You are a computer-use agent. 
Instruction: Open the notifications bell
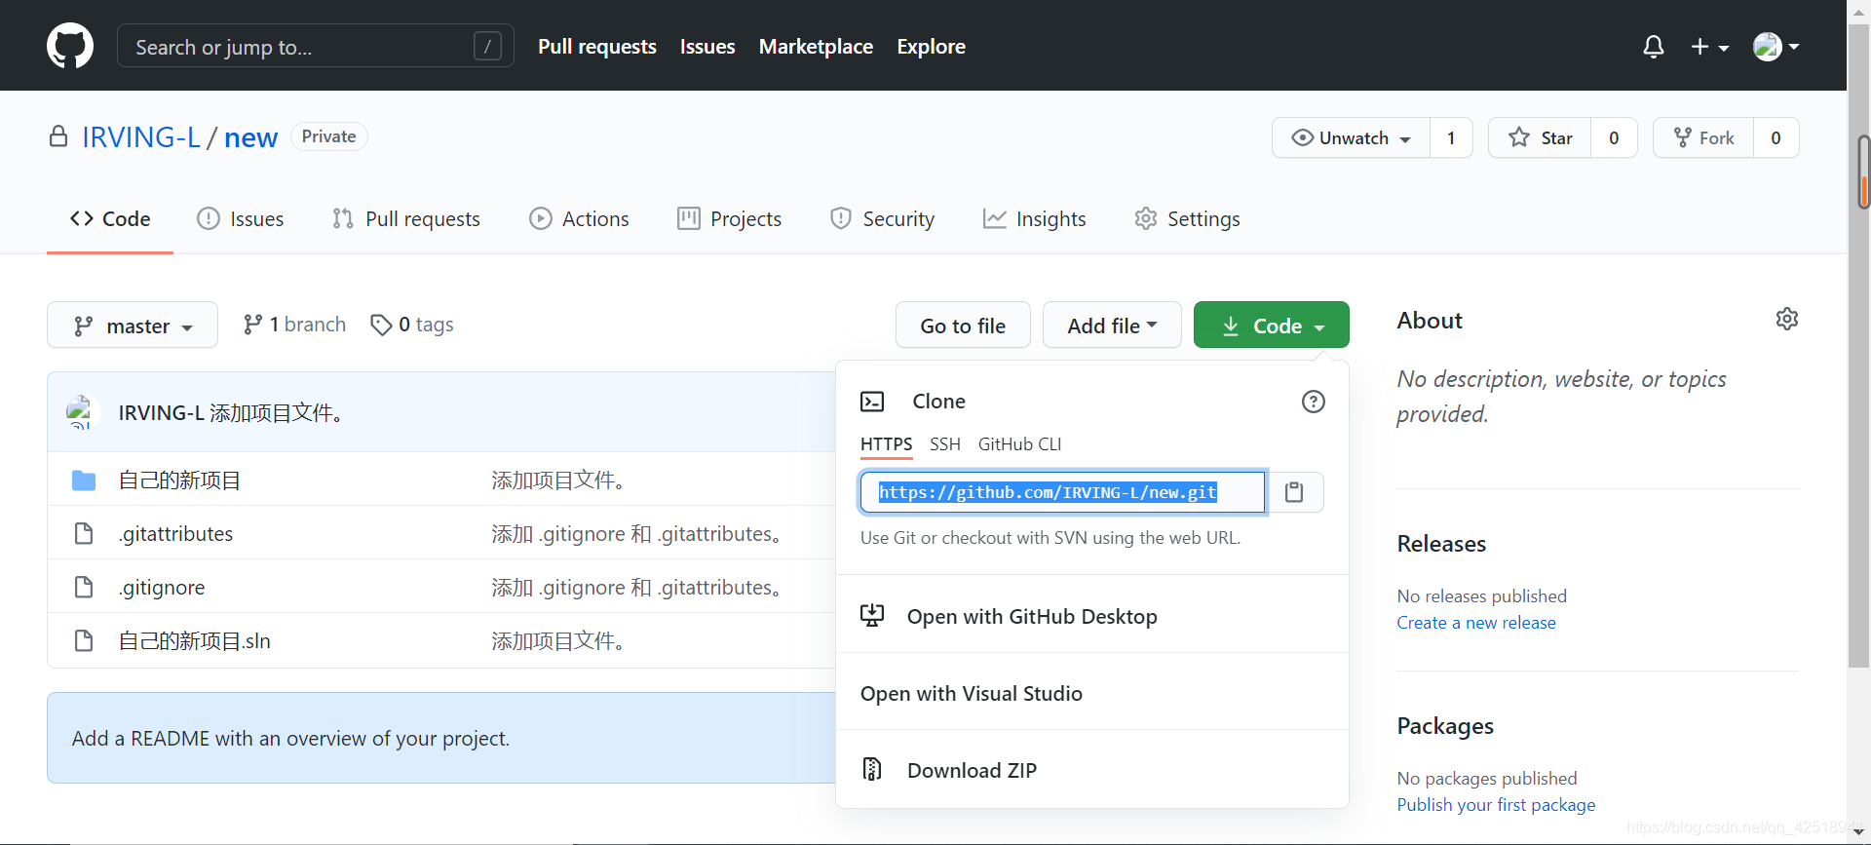coord(1653,47)
